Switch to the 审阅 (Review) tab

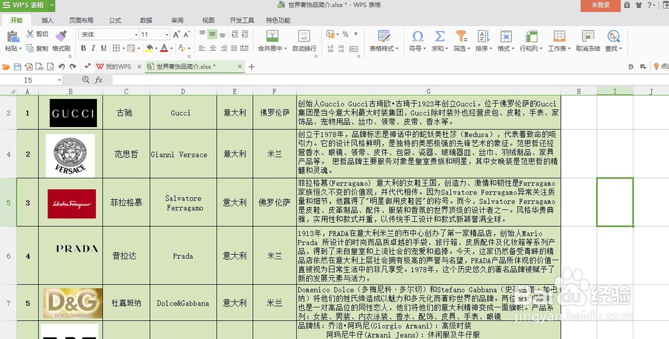pyautogui.click(x=177, y=20)
